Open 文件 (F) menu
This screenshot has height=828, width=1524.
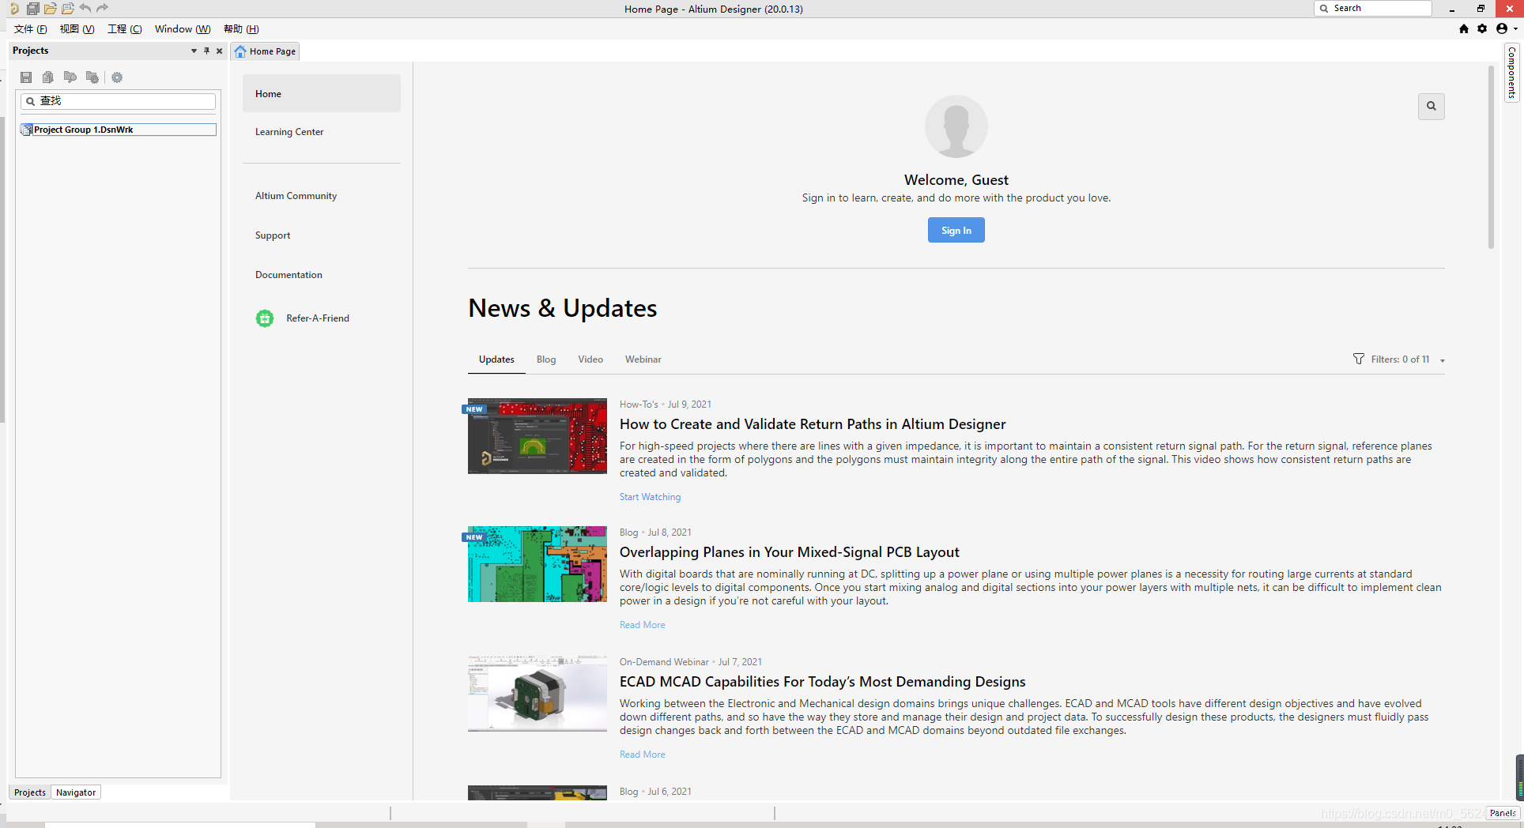tap(31, 29)
